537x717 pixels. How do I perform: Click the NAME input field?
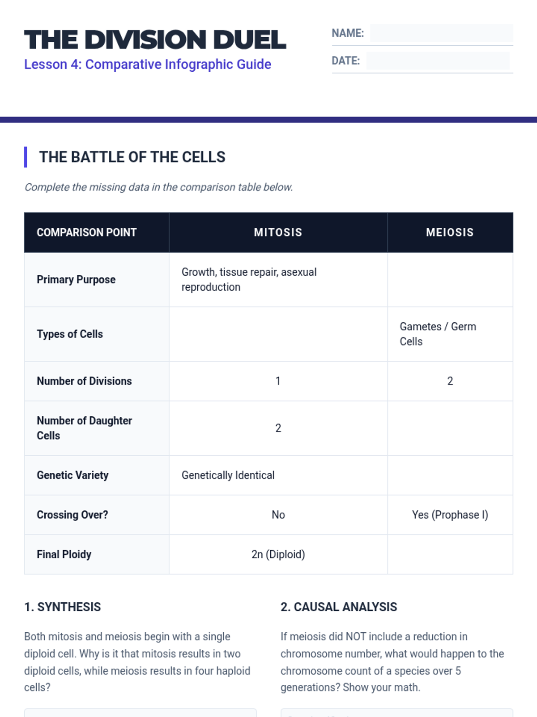pos(441,33)
